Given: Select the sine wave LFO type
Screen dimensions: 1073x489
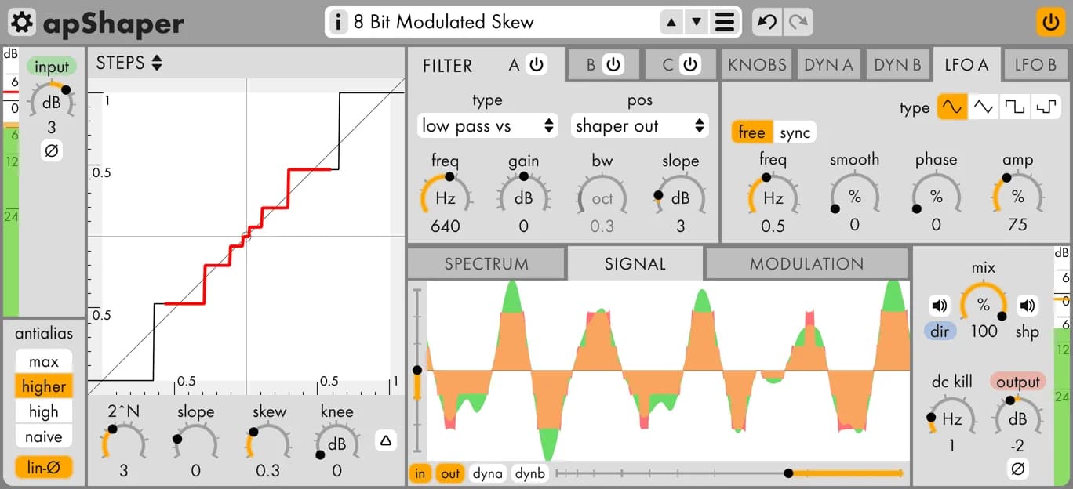Looking at the screenshot, I should pos(952,107).
